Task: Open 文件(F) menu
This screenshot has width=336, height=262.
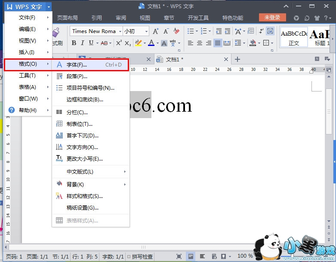Action: coord(28,18)
